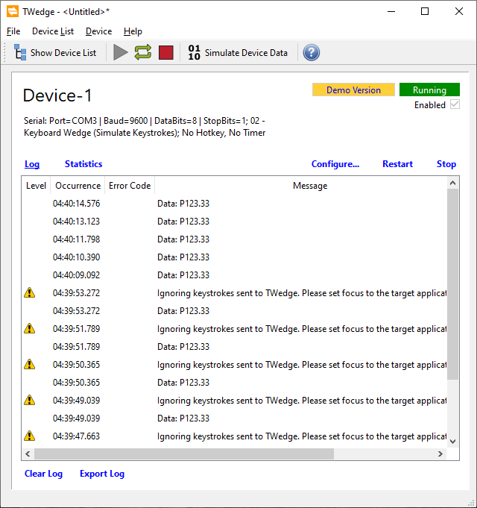Image resolution: width=477 pixels, height=508 pixels.
Task: Minimize the TWedge window
Action: tap(391, 11)
